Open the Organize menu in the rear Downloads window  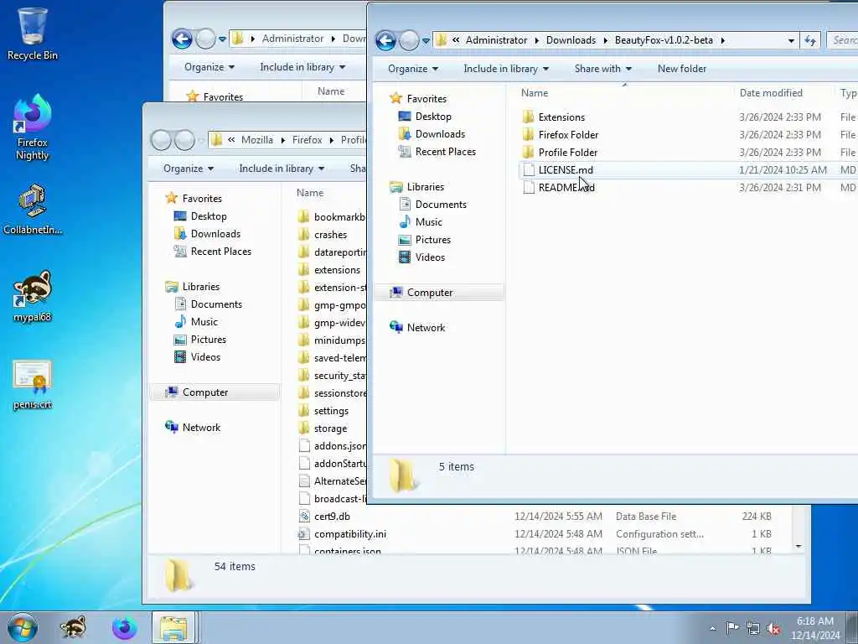click(x=209, y=67)
